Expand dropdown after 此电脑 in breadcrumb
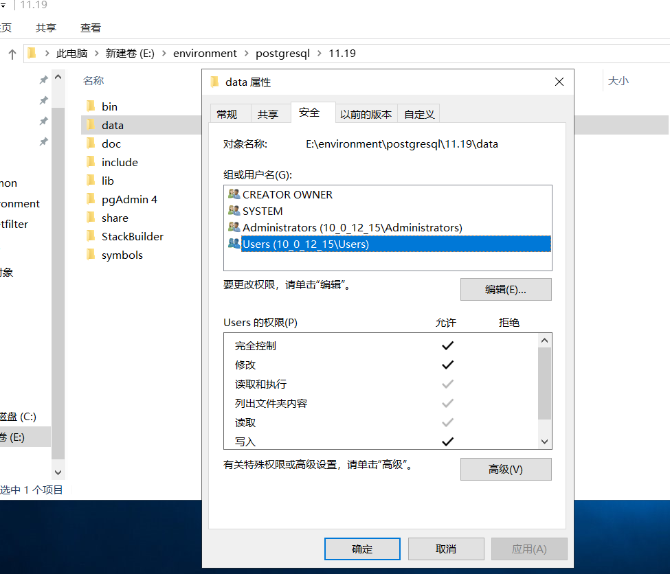This screenshot has width=670, height=574. click(97, 53)
